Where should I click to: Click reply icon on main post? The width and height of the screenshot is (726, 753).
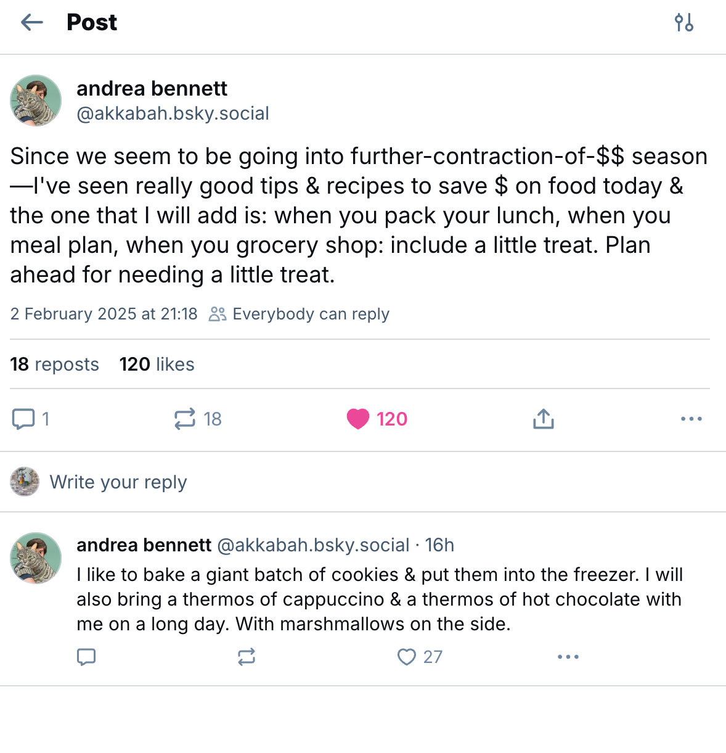click(x=23, y=419)
